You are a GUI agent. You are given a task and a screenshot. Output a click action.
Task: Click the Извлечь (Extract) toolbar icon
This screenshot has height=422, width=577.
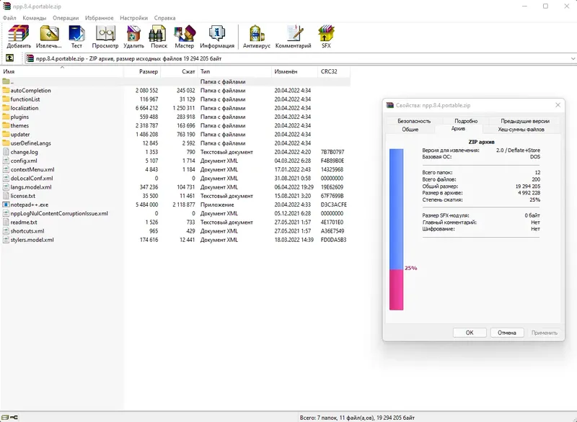pos(49,34)
